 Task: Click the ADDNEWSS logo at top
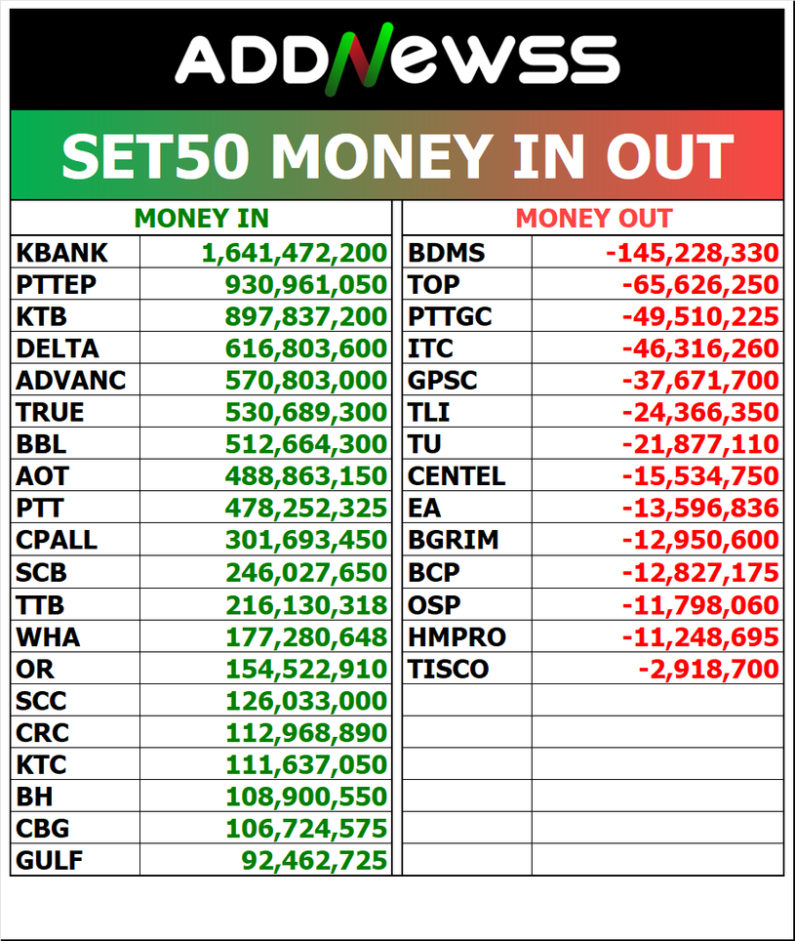[397, 59]
